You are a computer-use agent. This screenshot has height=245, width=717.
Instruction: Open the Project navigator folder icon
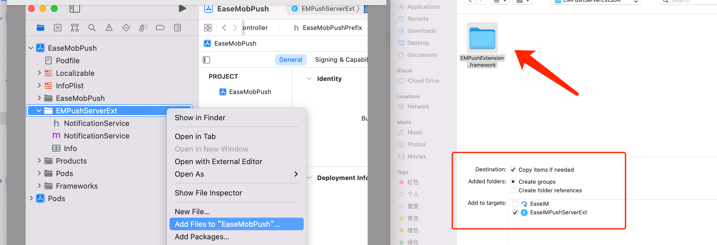coord(41,28)
